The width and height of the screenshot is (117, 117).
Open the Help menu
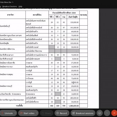pyautogui.click(x=20, y=6)
